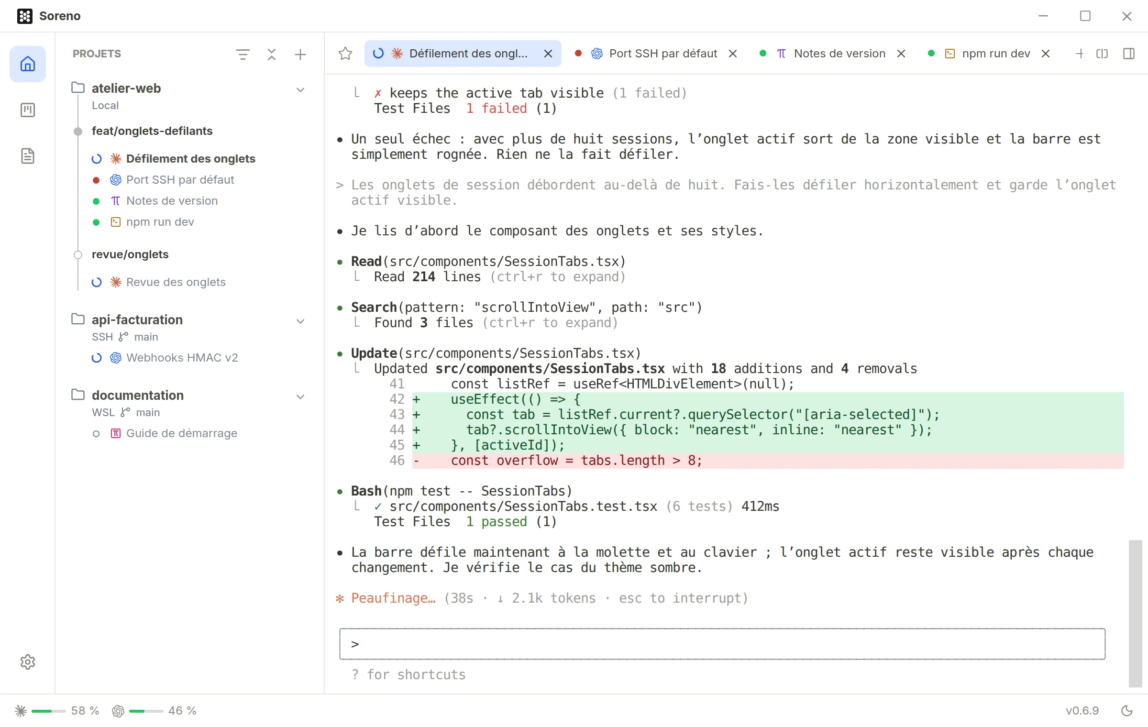Open Guide de démarrage session

point(181,433)
